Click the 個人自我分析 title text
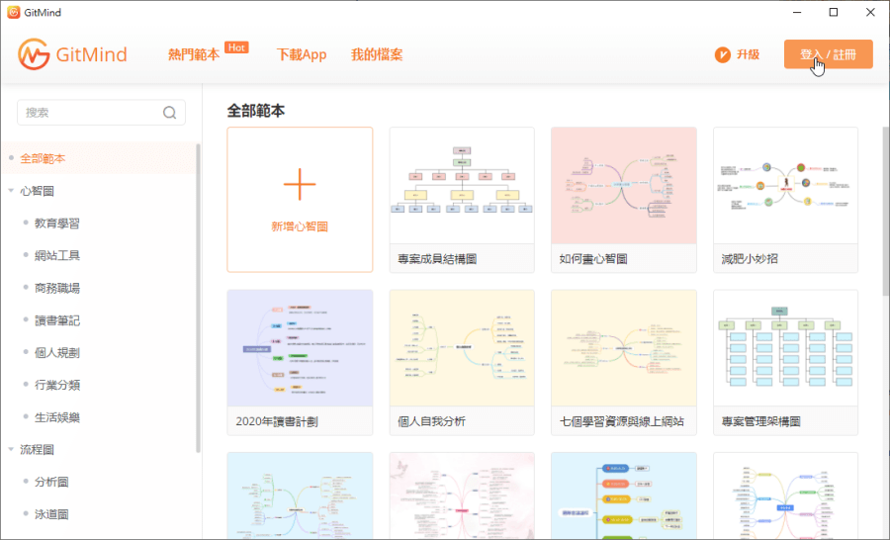 coord(431,421)
